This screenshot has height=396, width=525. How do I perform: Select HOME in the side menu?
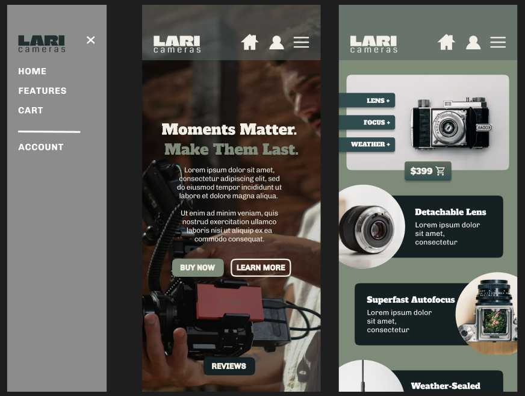tap(33, 71)
